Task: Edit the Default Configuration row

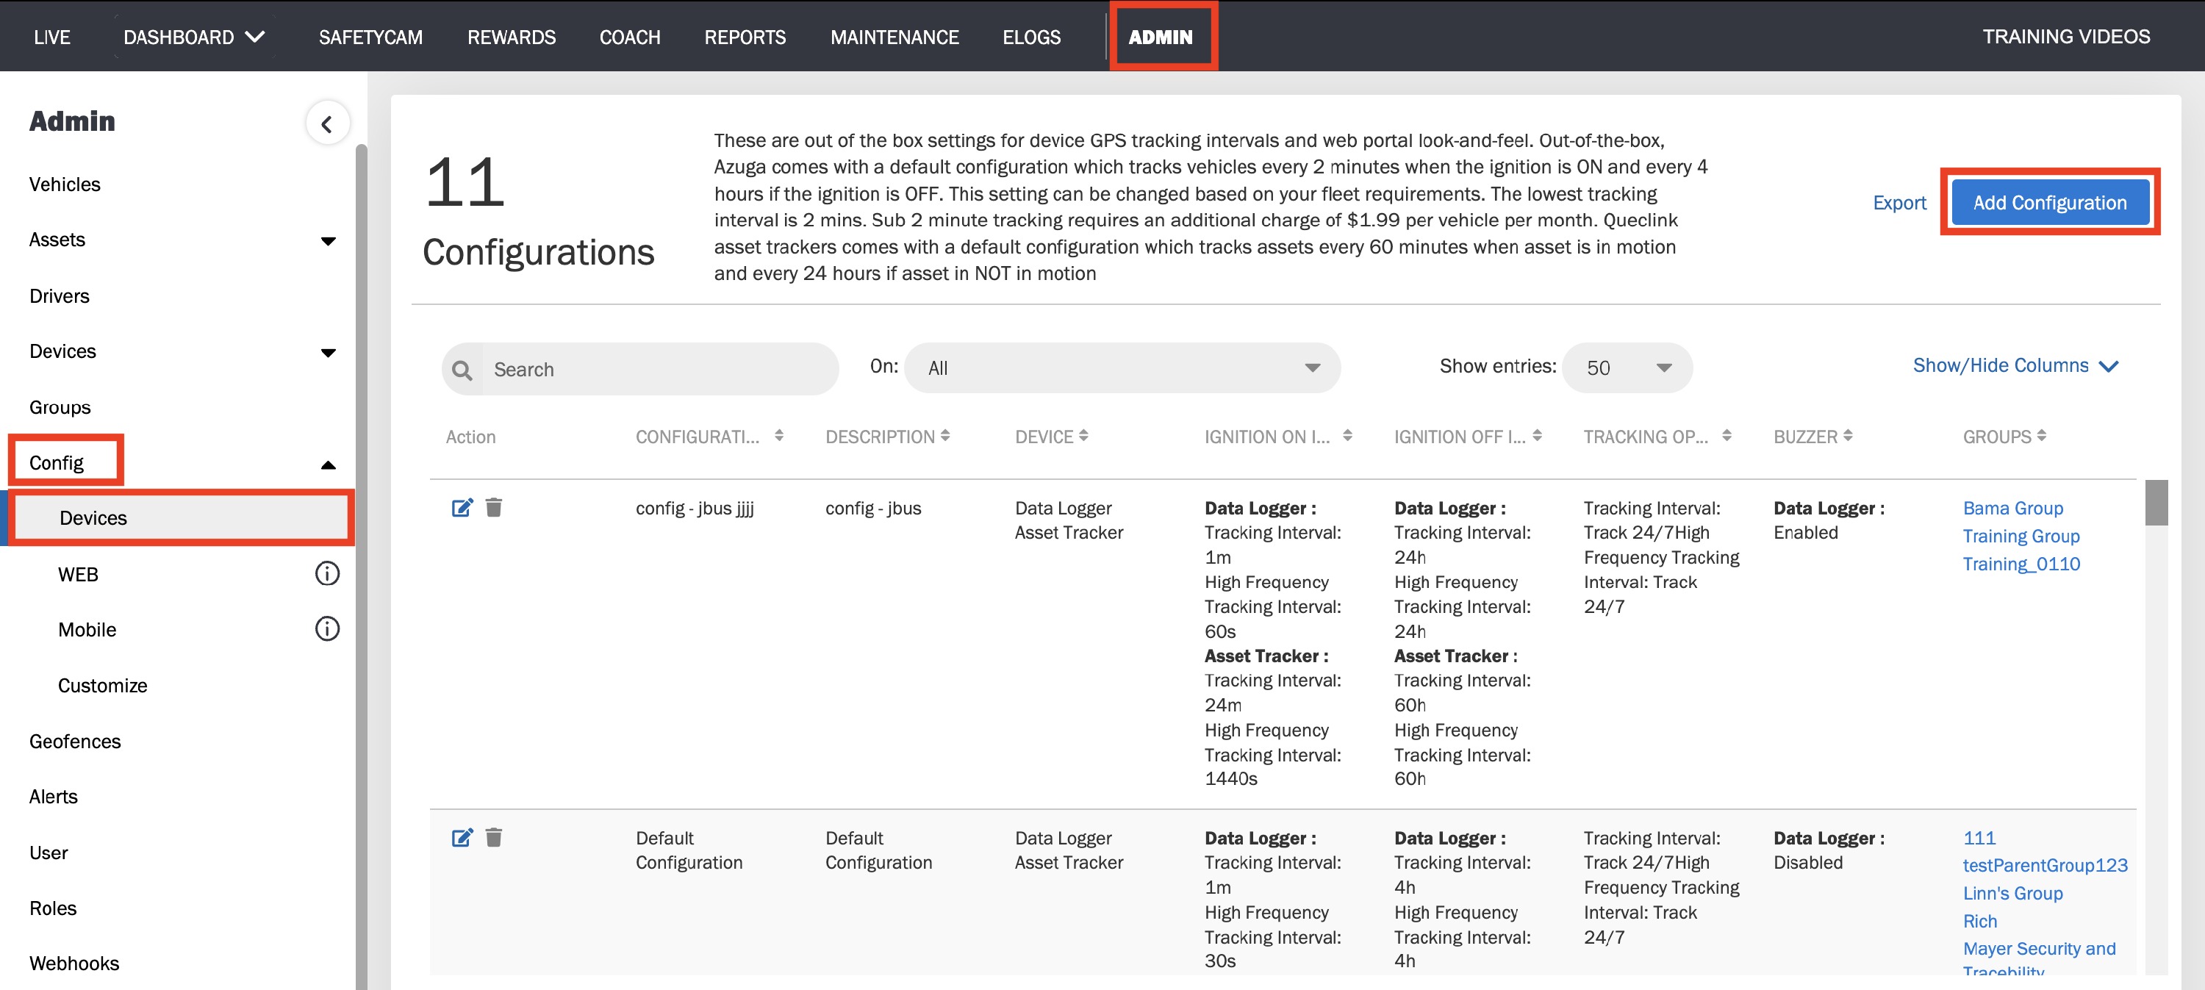Action: (462, 838)
